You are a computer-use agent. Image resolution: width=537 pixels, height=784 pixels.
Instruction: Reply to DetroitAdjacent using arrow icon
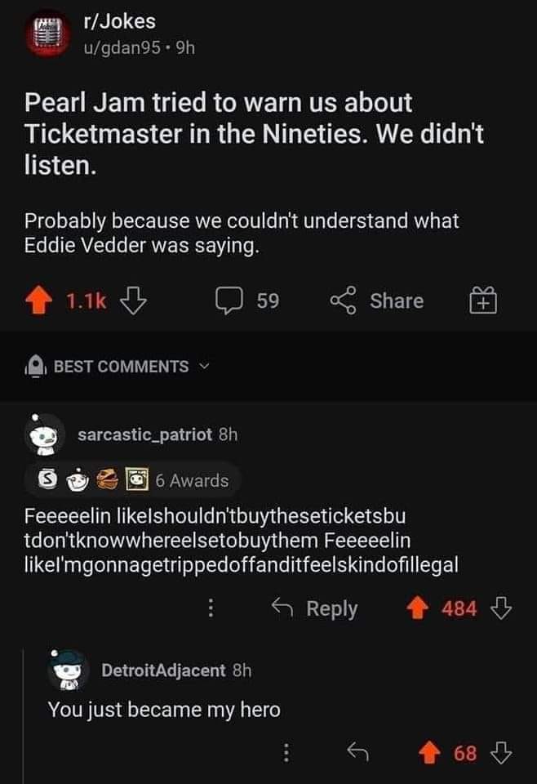[355, 753]
